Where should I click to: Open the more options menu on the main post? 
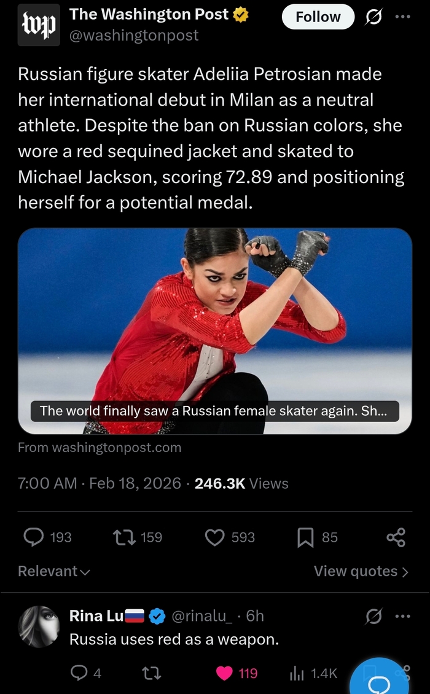click(x=404, y=17)
